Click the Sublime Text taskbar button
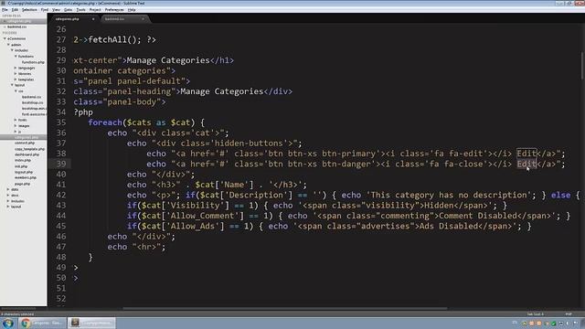Screen dimensions: 585x329 (x=91, y=323)
